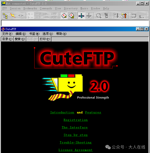Viewport: 150px width, 153px height.
Task: Close the main CuteFTP 2.0 window
Action: coord(147,4)
